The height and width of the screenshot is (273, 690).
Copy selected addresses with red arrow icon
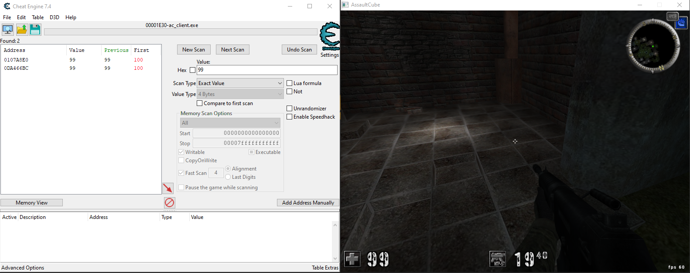[168, 188]
